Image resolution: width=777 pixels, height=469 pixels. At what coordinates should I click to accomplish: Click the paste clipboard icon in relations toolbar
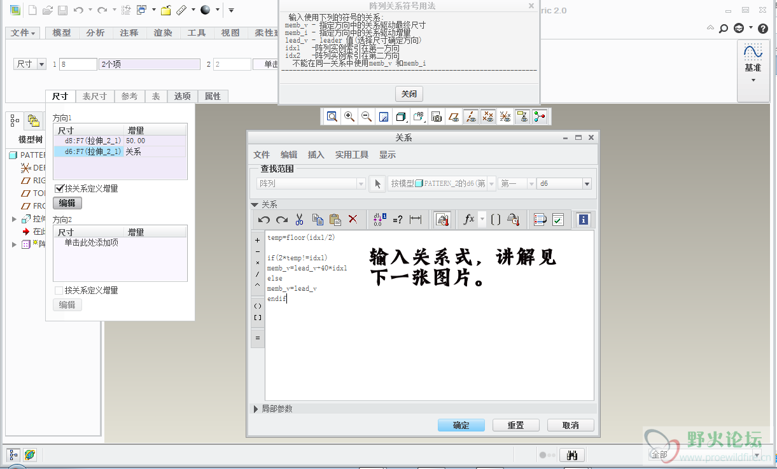click(335, 220)
